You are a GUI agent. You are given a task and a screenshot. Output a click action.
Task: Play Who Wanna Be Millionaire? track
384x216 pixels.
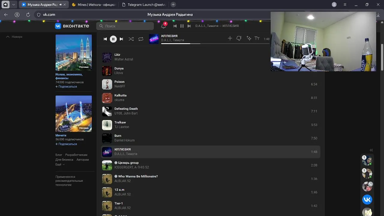tap(107, 179)
